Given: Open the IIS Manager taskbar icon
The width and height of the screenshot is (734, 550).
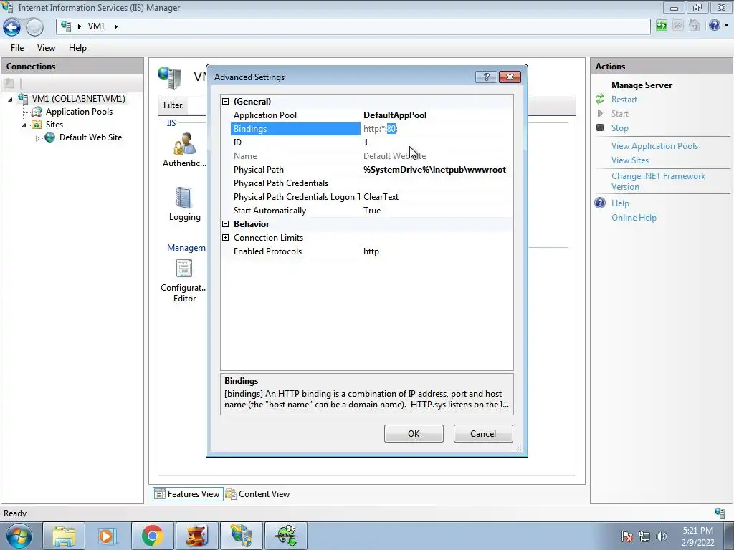Looking at the screenshot, I should (241, 536).
